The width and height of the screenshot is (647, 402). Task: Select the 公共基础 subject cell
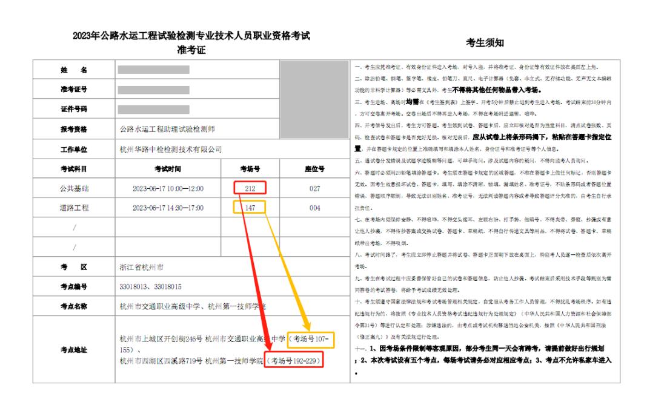click(x=73, y=188)
